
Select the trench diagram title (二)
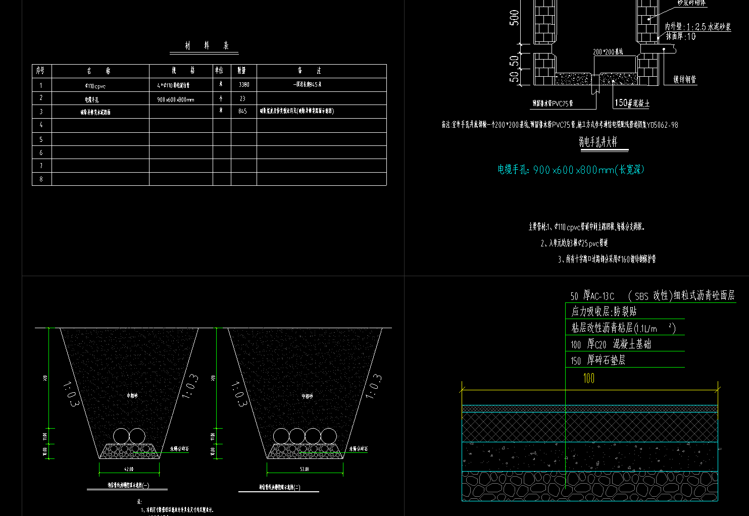[x=279, y=488]
